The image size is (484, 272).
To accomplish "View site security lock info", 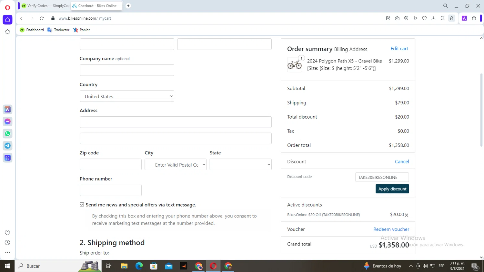I will [53, 18].
